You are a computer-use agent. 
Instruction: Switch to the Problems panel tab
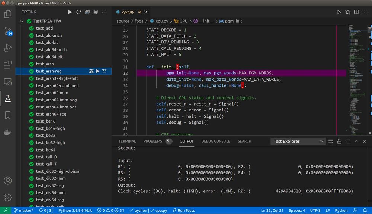click(x=158, y=141)
